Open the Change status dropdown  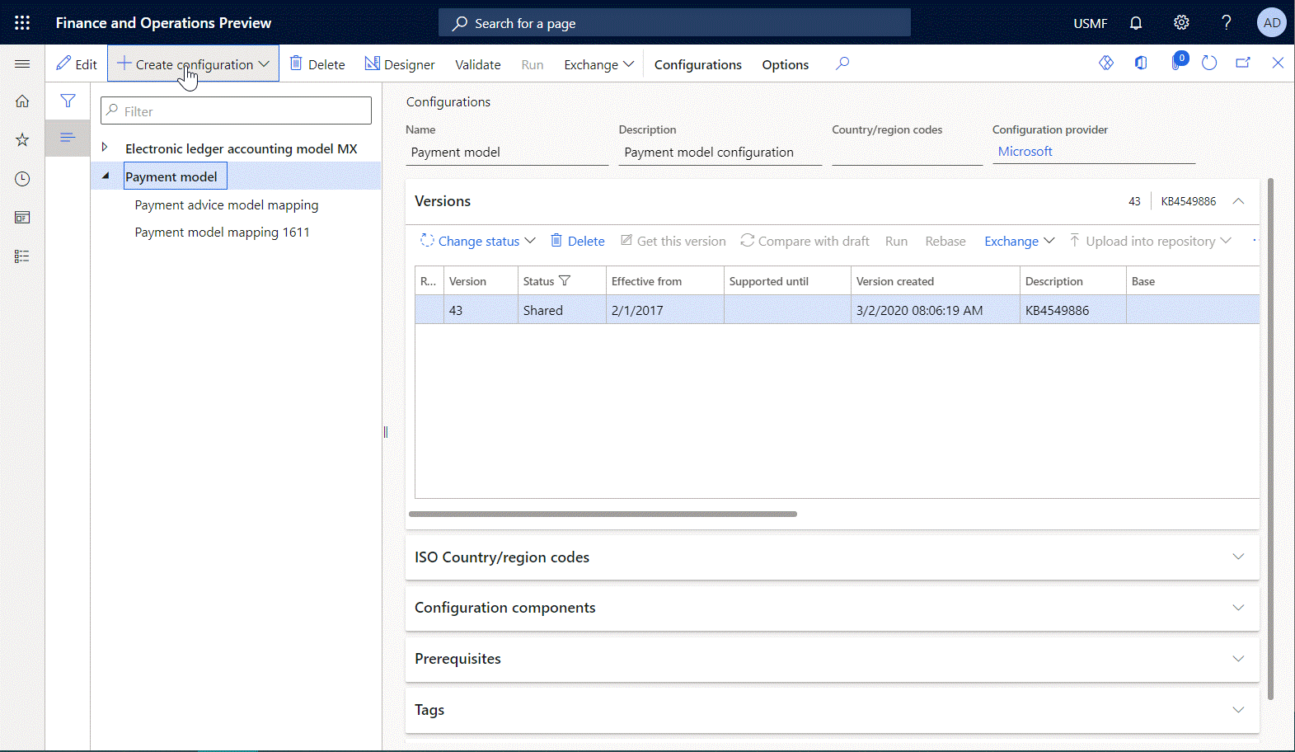click(478, 241)
